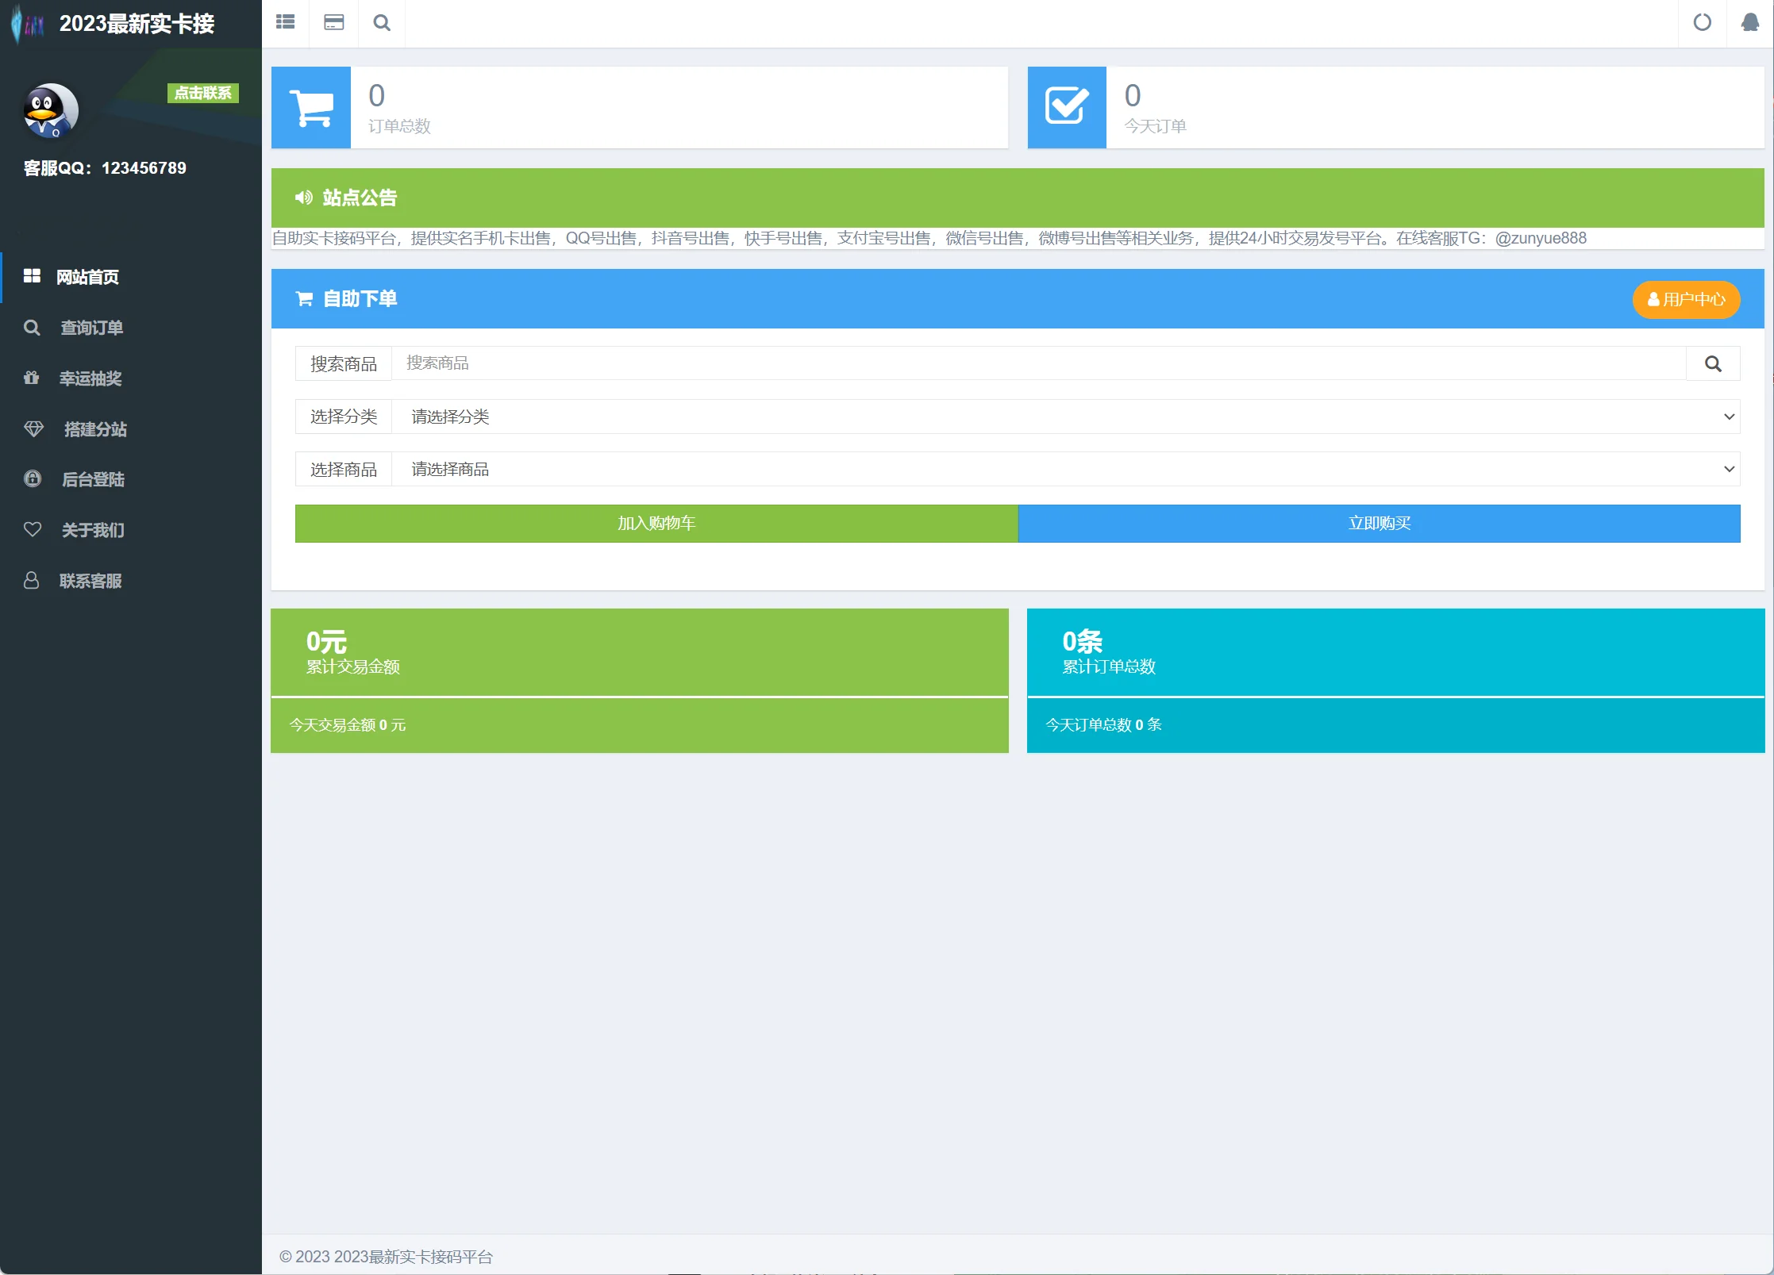1774x1275 pixels.
Task: Open 搭建分站 sidebar item
Action: click(x=95, y=429)
